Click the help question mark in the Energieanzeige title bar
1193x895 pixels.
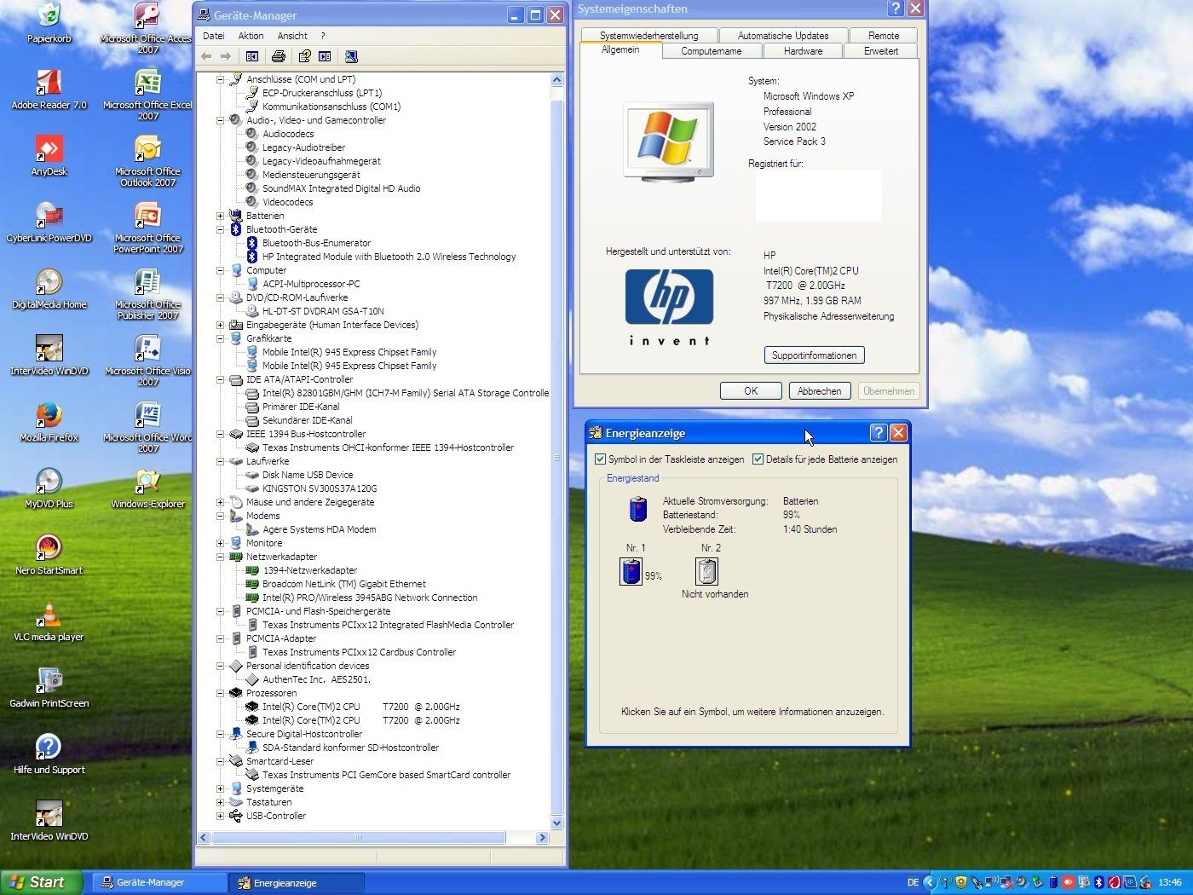pos(879,433)
